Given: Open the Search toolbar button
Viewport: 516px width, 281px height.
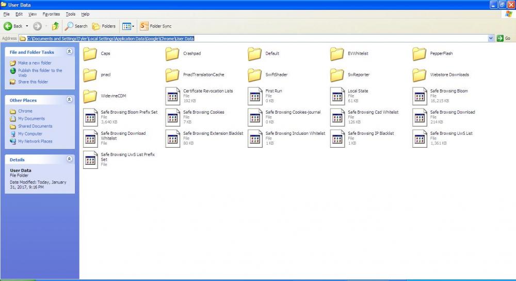Looking at the screenshot, I should tap(76, 26).
